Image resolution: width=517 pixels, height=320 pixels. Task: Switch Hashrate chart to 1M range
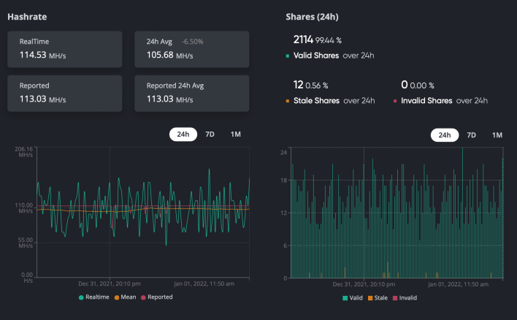pyautogui.click(x=236, y=134)
